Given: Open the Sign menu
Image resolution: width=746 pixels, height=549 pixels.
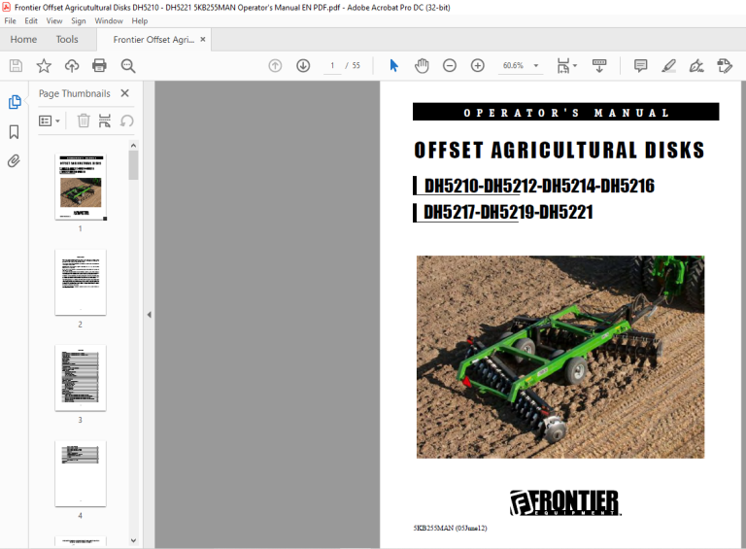Looking at the screenshot, I should (79, 21).
